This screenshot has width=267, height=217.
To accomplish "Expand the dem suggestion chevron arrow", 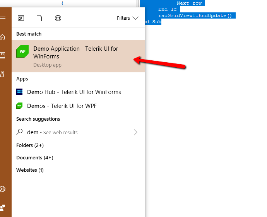I will click(x=135, y=132).
